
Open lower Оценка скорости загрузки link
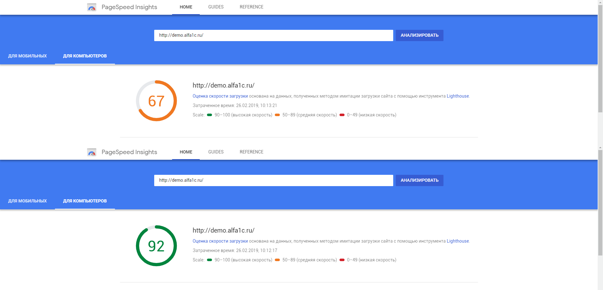(220, 241)
